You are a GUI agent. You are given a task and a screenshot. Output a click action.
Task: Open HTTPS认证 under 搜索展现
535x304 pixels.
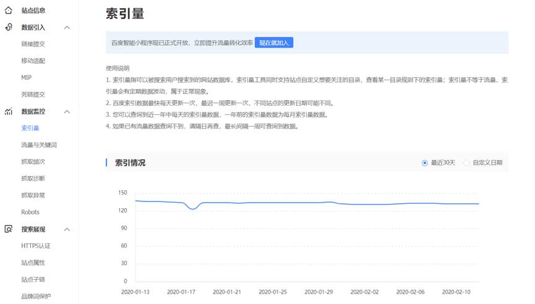(x=36, y=246)
